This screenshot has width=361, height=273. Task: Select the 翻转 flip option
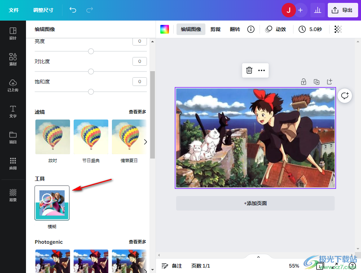235,29
